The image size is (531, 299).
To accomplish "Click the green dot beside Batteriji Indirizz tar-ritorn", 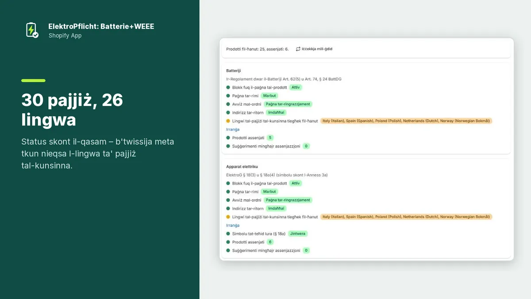I will tap(228, 113).
